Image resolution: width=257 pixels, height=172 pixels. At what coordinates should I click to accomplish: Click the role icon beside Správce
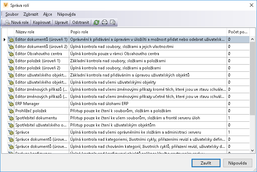(10, 132)
